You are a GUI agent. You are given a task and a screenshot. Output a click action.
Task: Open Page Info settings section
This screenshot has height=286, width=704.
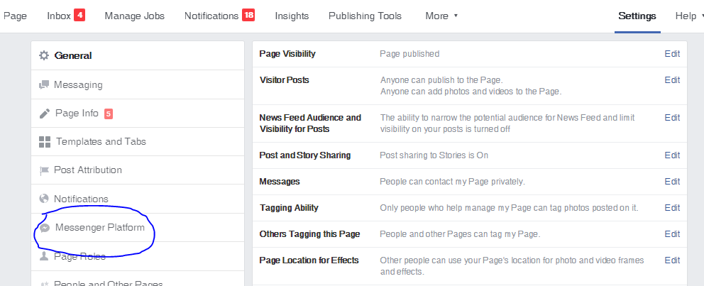point(138,114)
